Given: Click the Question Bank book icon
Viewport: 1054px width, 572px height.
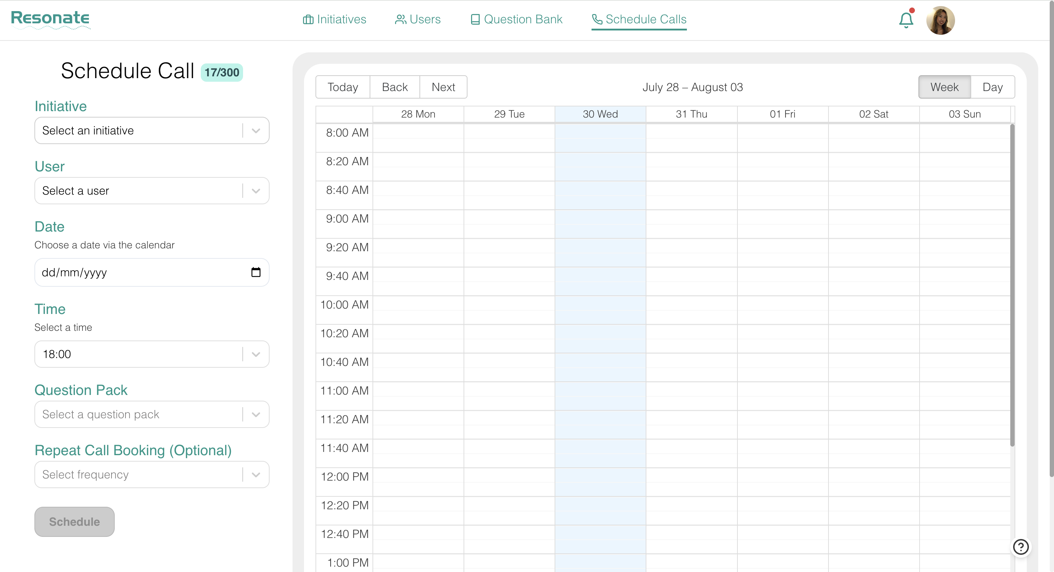Looking at the screenshot, I should click(475, 20).
